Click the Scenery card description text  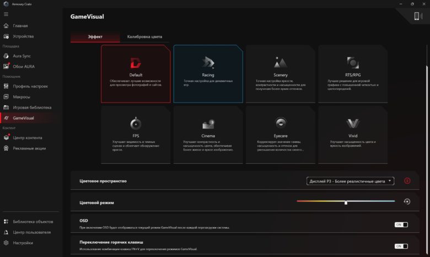[x=280, y=85]
